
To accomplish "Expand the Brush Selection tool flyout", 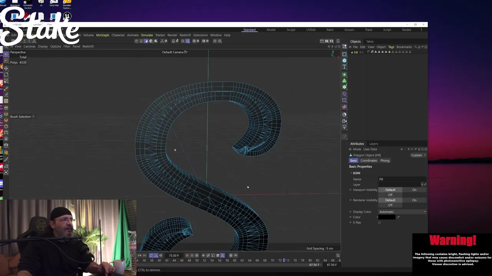I will point(33,117).
